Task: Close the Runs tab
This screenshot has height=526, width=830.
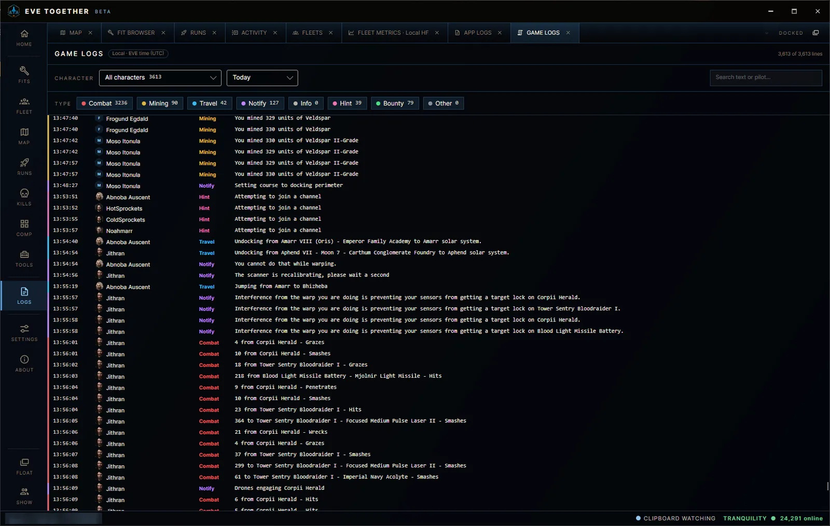Action: point(214,33)
